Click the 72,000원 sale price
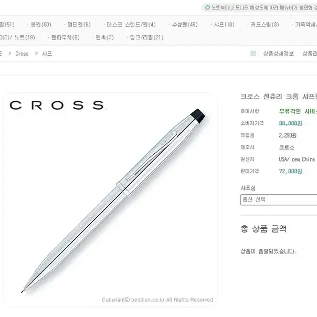The height and width of the screenshot is (317, 317). (291, 171)
